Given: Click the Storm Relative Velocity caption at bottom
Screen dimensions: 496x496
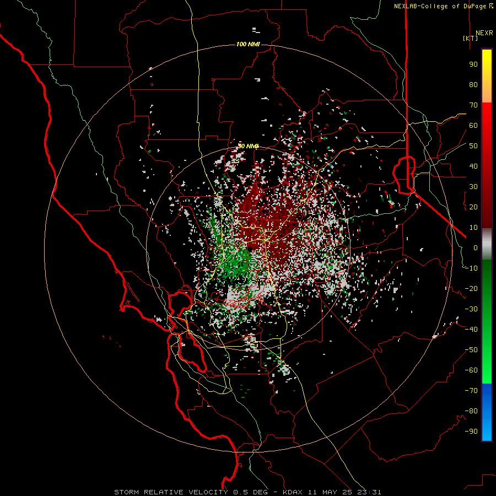Looking at the screenshot, I should (247, 492).
